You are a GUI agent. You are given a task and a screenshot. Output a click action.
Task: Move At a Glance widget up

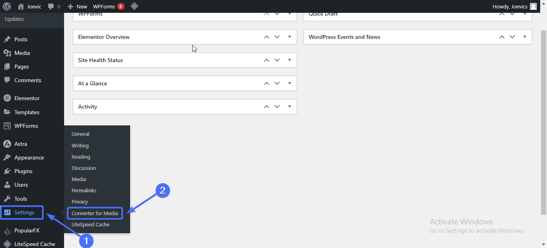(x=267, y=83)
